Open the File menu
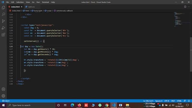 click(7, 2)
